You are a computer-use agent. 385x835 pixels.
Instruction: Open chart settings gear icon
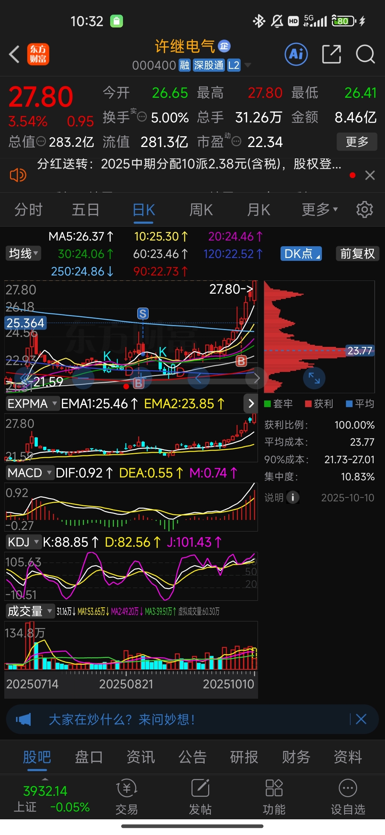click(364, 209)
